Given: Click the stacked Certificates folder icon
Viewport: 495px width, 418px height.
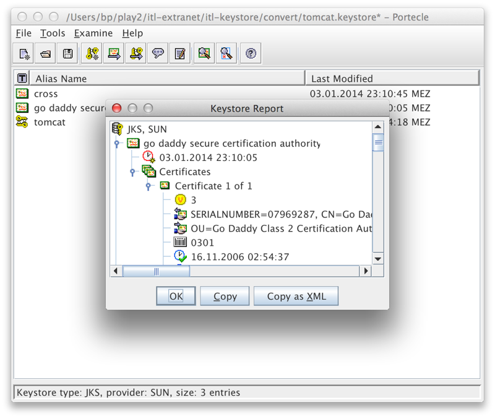Looking at the screenshot, I should point(148,172).
